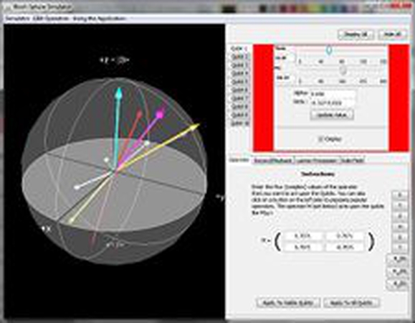Click the Alpha value input field
Screen dimensions: 415x323
pos(333,94)
